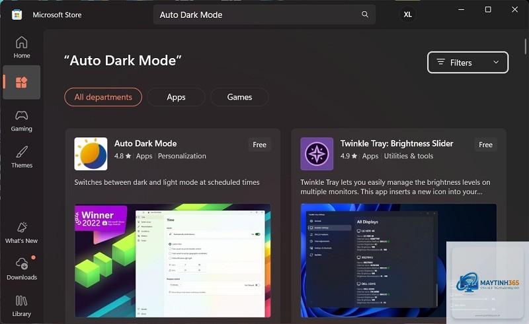529x324 pixels.
Task: Open the Twinkle Tray All Displays screenshot
Action: point(399,261)
